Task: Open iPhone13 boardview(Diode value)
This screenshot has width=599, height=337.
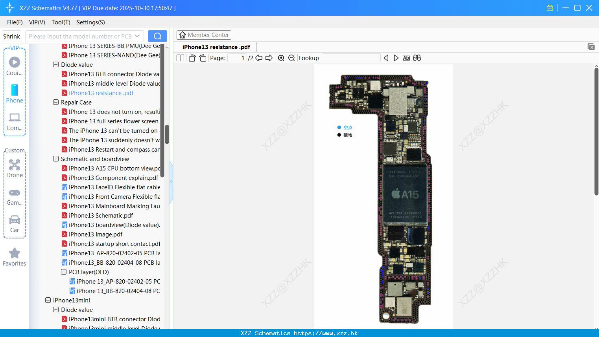Action: tap(114, 225)
